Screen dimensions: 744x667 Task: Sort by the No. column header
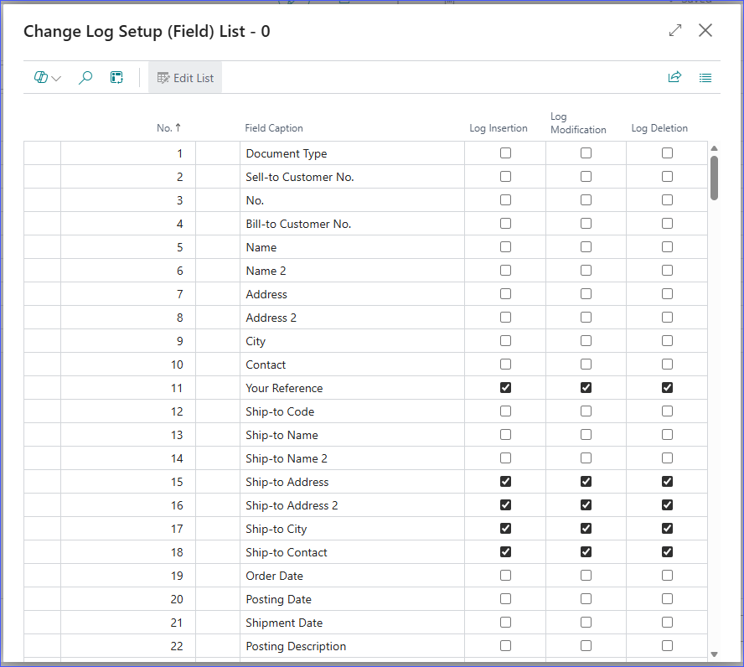168,128
